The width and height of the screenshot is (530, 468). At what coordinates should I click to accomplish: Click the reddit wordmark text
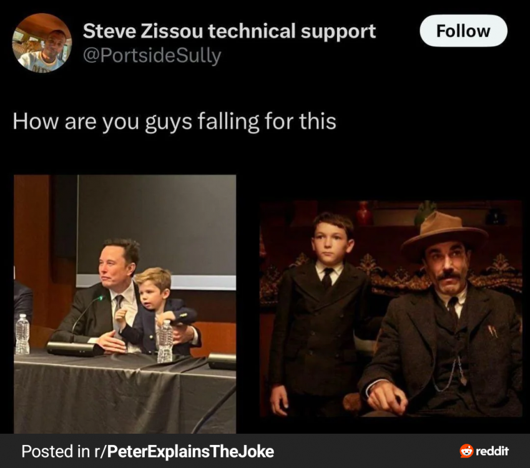492,451
